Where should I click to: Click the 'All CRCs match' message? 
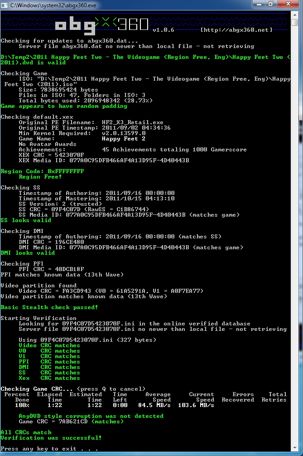26,432
